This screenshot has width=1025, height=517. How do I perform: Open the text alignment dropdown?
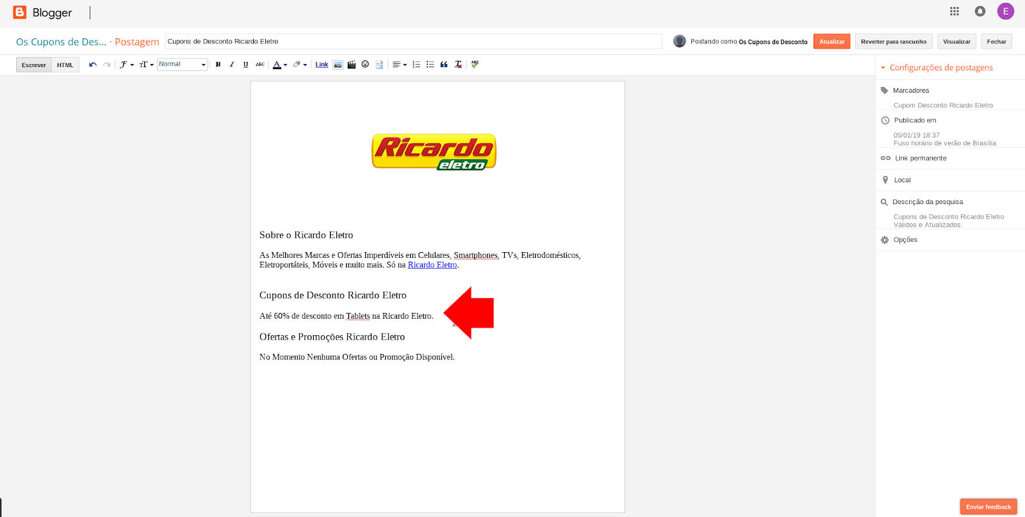400,65
